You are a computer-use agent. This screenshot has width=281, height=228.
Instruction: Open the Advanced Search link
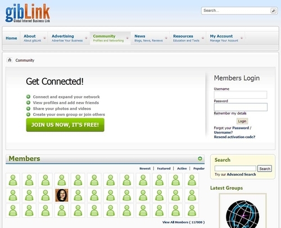[241, 175]
